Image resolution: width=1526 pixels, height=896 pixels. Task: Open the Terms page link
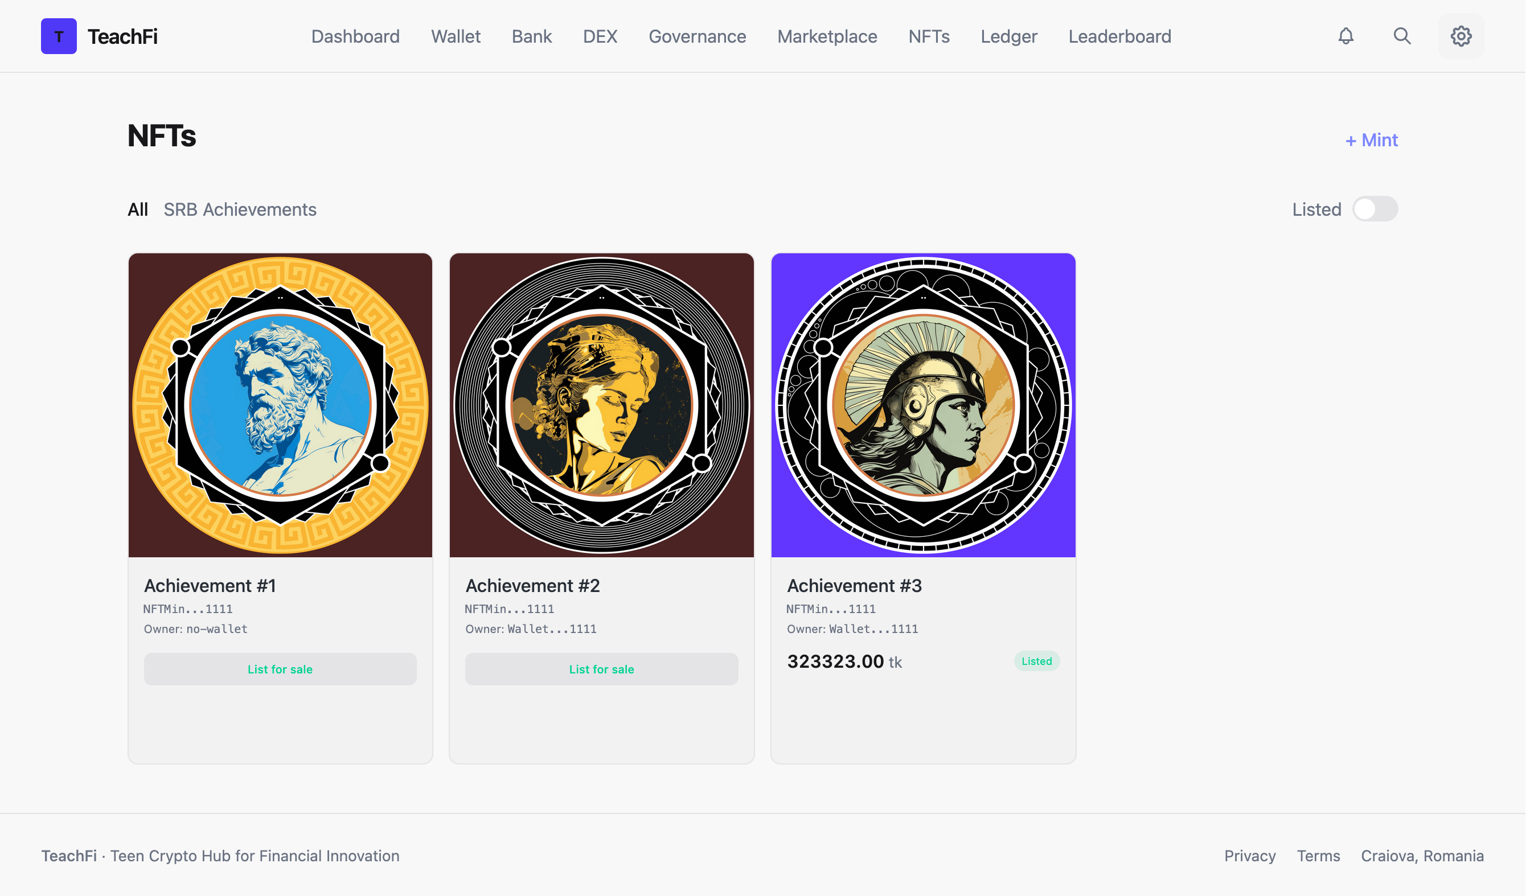[x=1318, y=856]
